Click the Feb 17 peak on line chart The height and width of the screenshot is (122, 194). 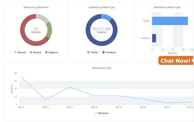(x=70, y=87)
